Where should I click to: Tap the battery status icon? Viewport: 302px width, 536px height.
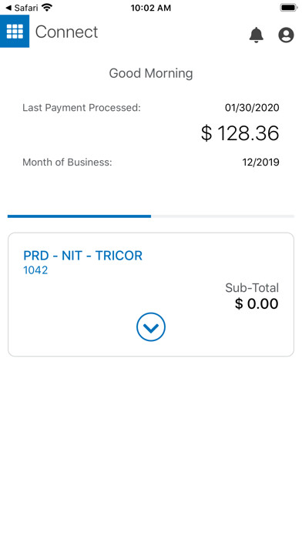289,8
